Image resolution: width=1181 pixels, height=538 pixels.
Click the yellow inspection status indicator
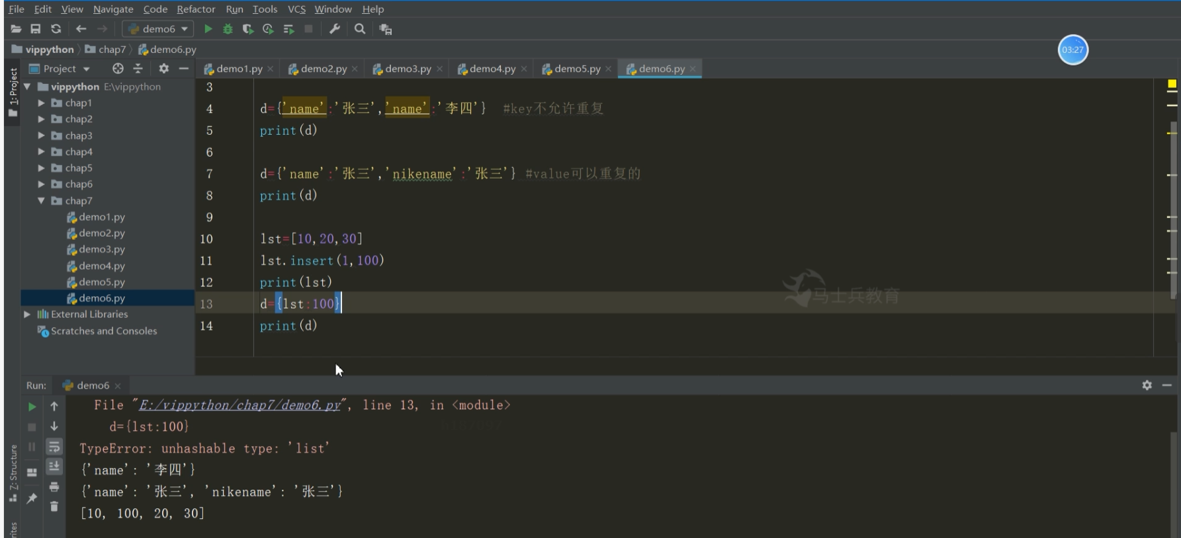[1172, 84]
